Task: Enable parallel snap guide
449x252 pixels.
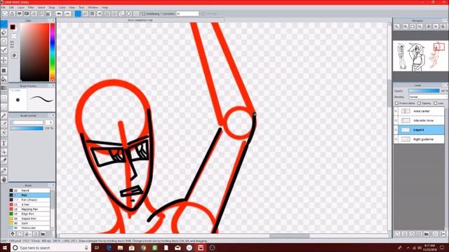Action: coord(85,14)
